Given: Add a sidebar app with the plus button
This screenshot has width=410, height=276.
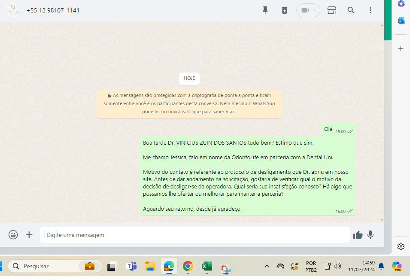Looking at the screenshot, I should (401, 49).
